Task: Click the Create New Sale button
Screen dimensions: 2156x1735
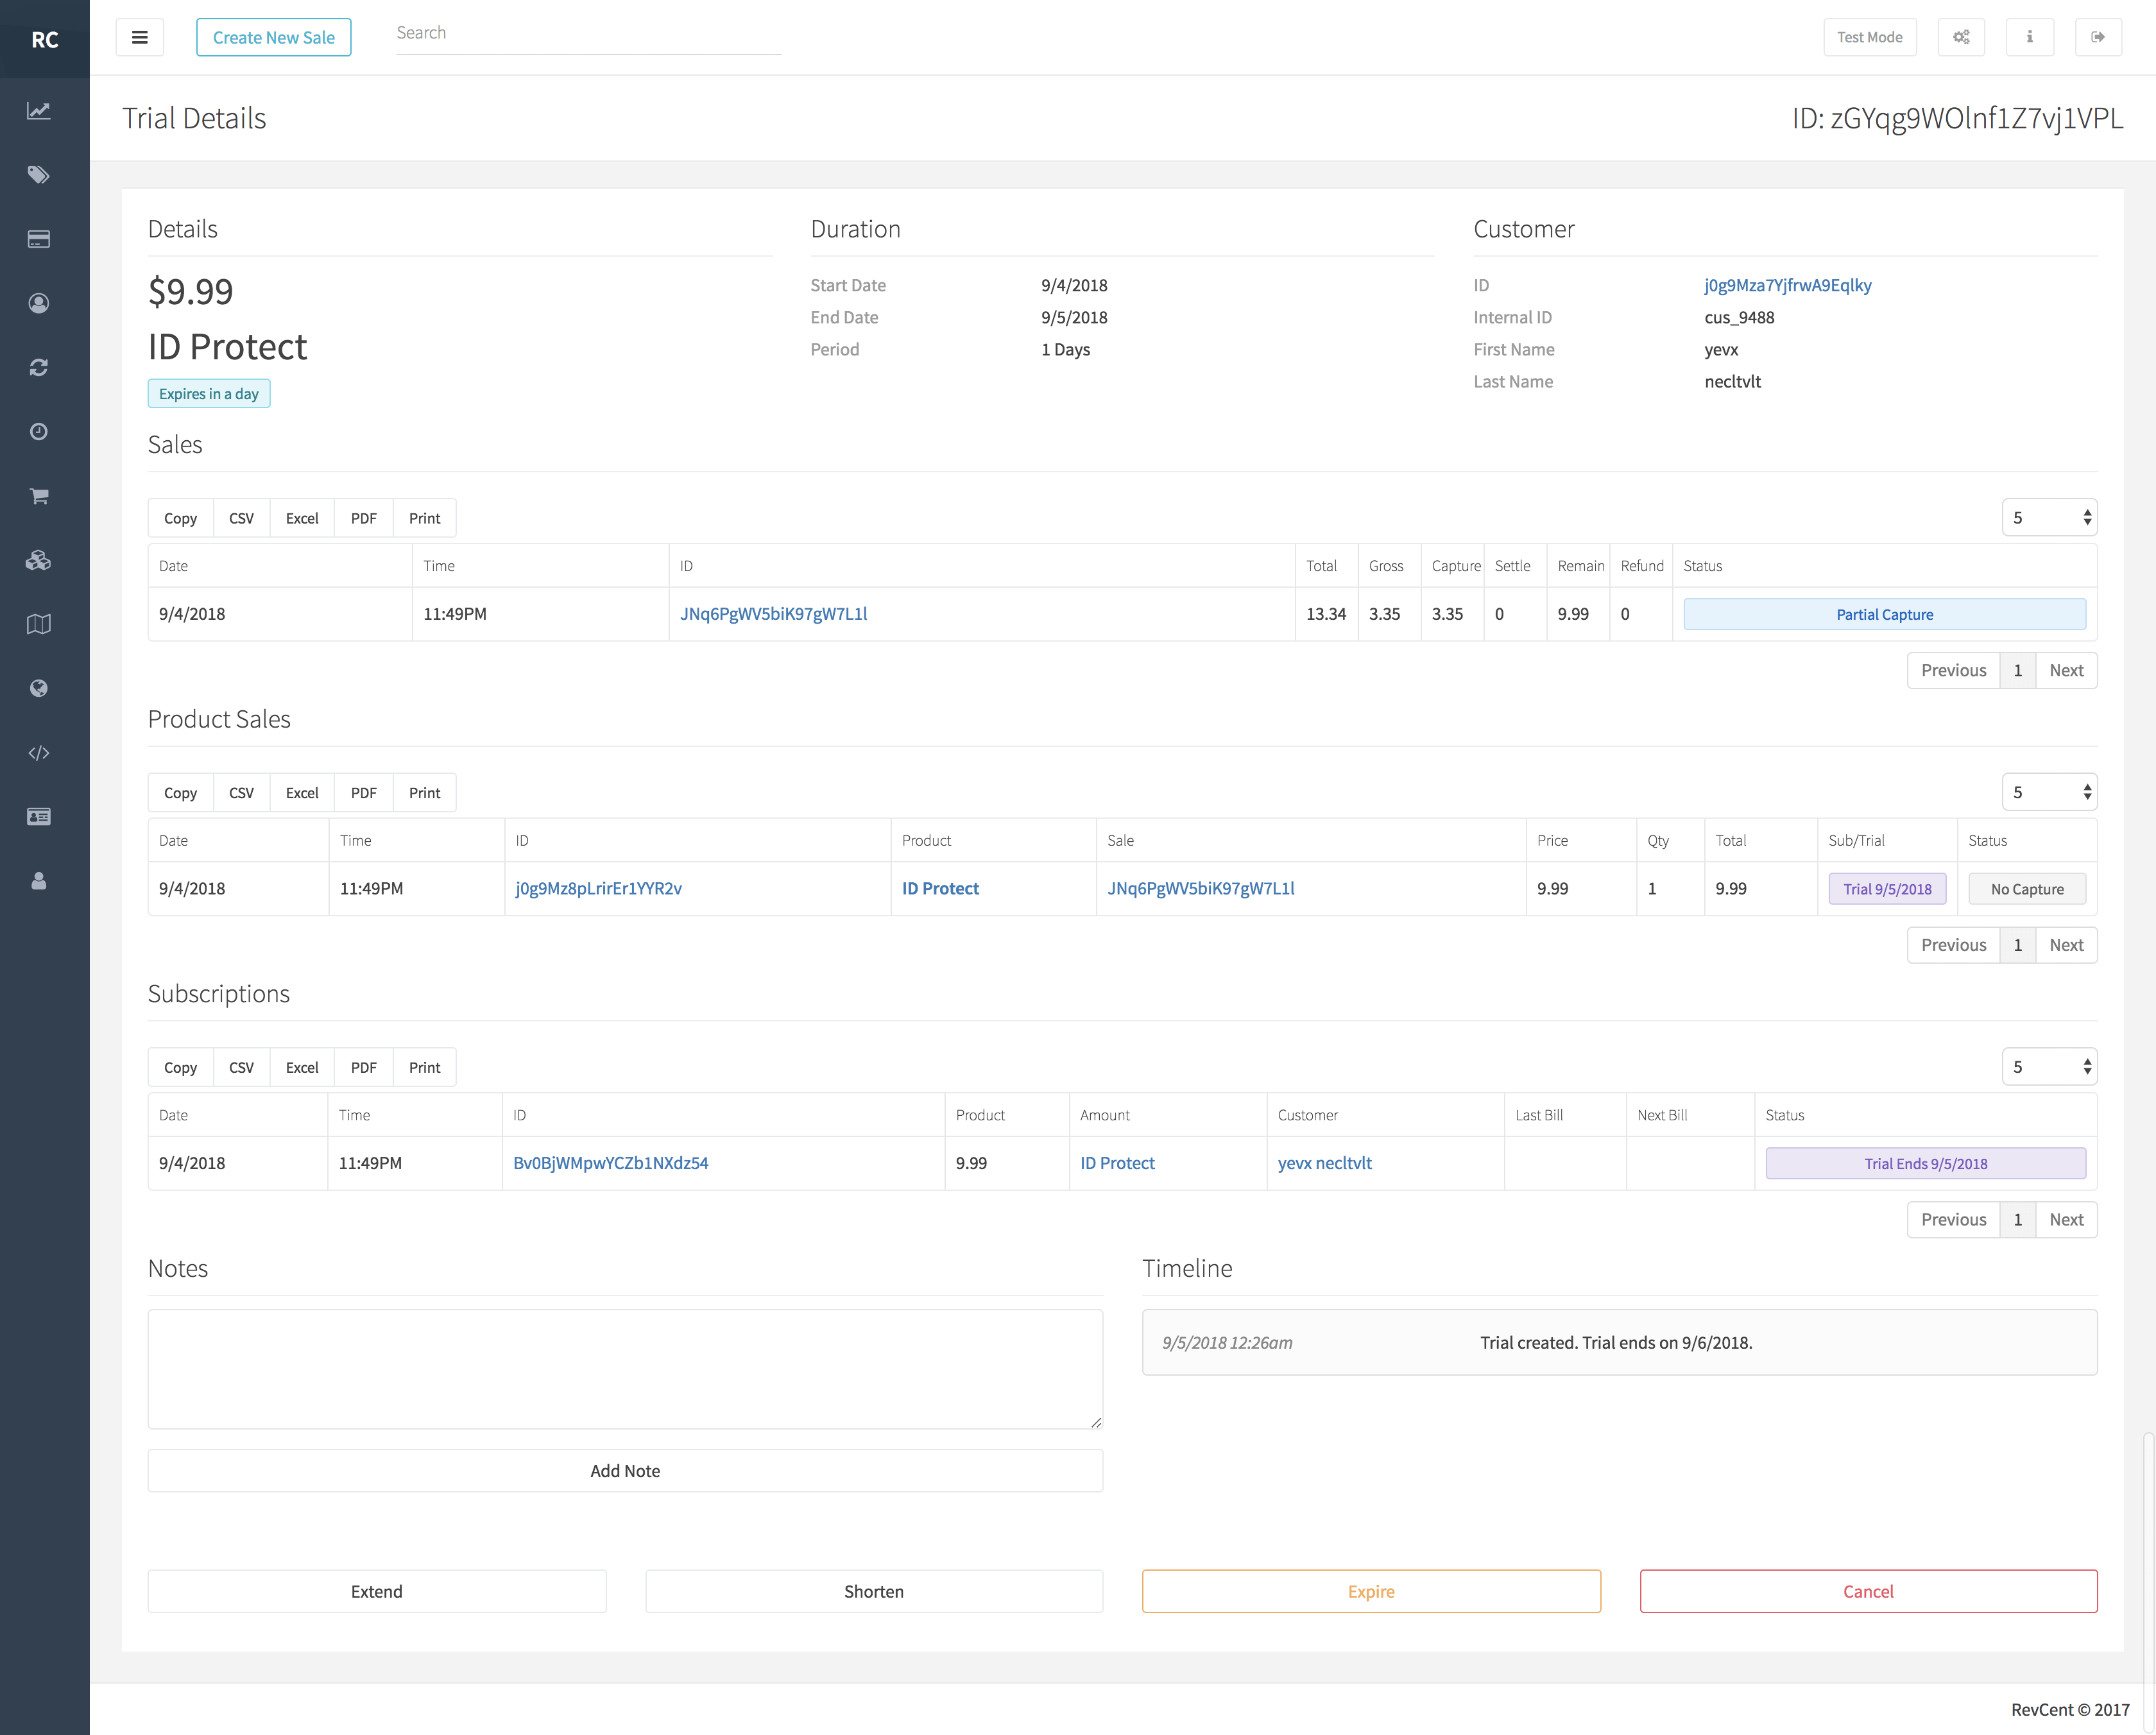Action: click(273, 37)
